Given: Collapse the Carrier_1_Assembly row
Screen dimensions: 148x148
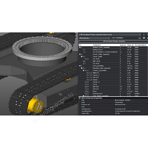Looking at the screenshot, I should coord(83,70).
